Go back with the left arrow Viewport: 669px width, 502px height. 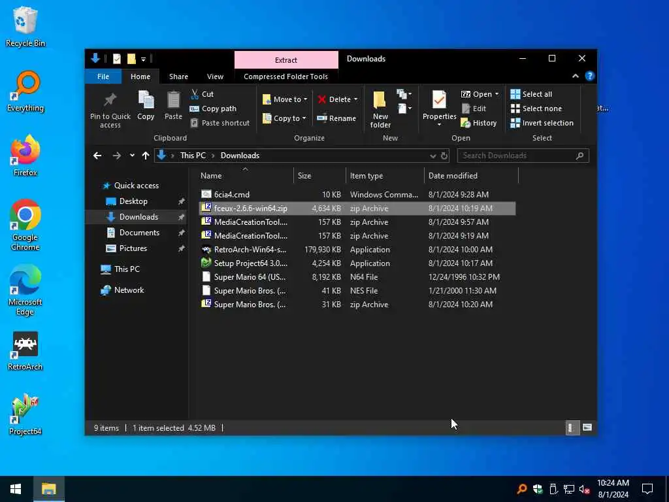click(x=97, y=156)
